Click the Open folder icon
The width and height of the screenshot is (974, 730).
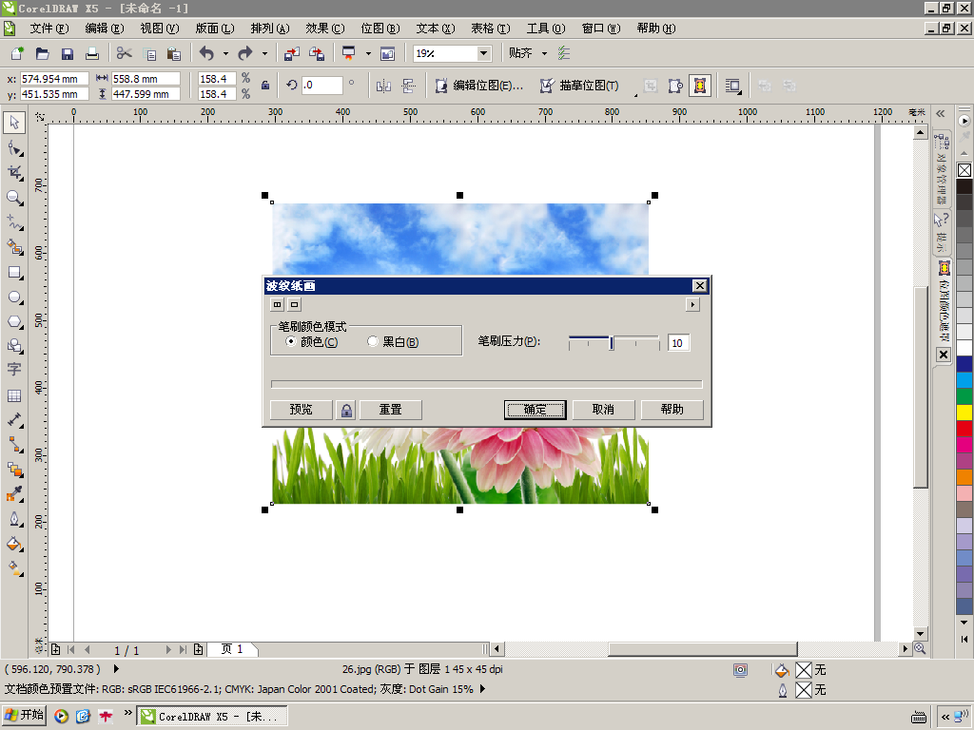point(42,53)
